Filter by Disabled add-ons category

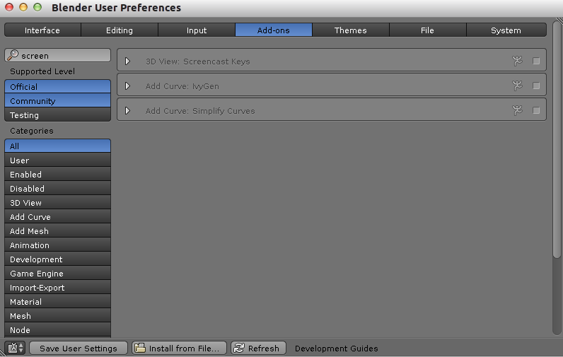point(57,188)
